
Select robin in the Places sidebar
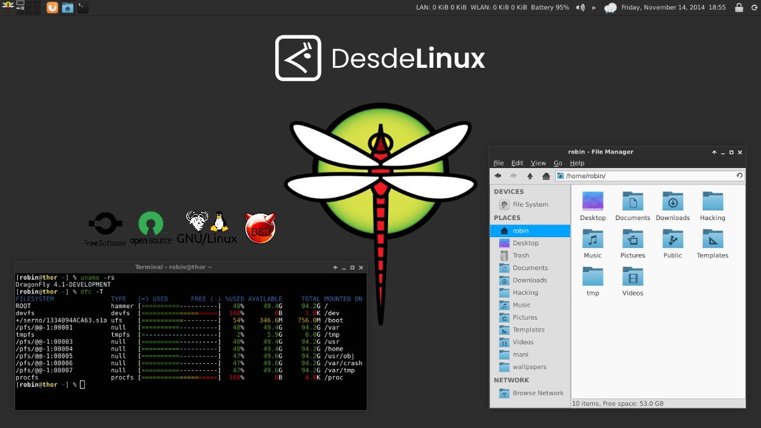(530, 231)
